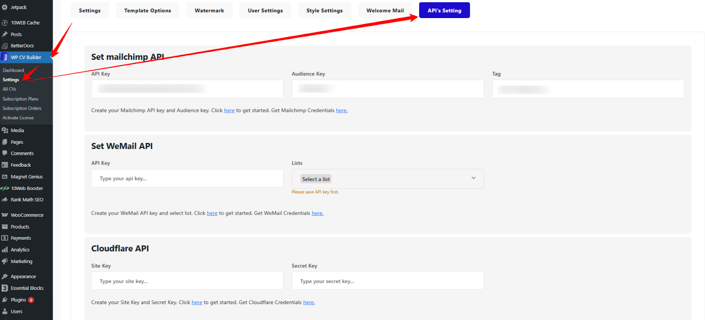
Task: Click the Posts pin icon
Action: (x=5, y=34)
